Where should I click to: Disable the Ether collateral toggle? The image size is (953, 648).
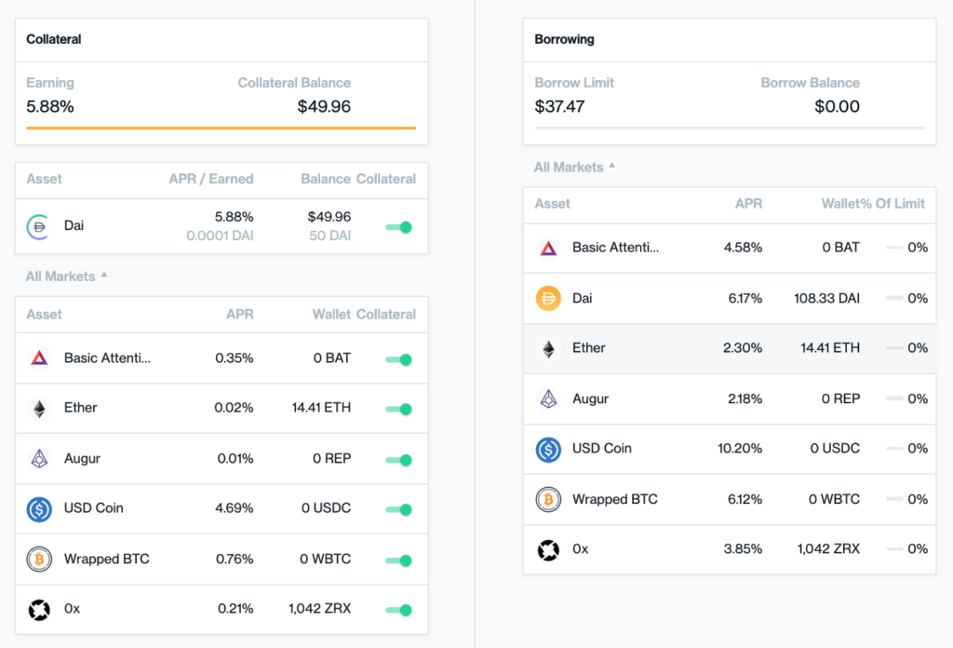[399, 409]
